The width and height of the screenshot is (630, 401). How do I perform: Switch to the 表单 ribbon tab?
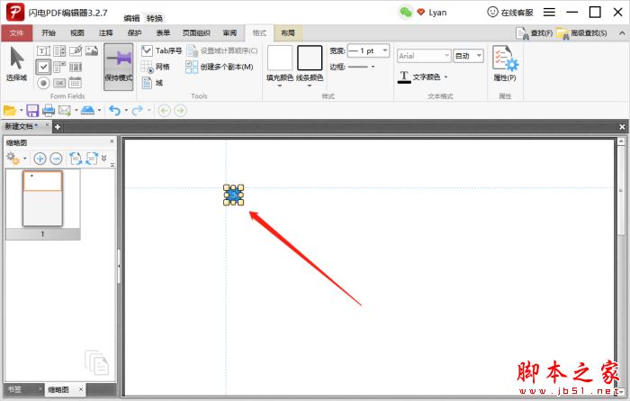[x=163, y=33]
